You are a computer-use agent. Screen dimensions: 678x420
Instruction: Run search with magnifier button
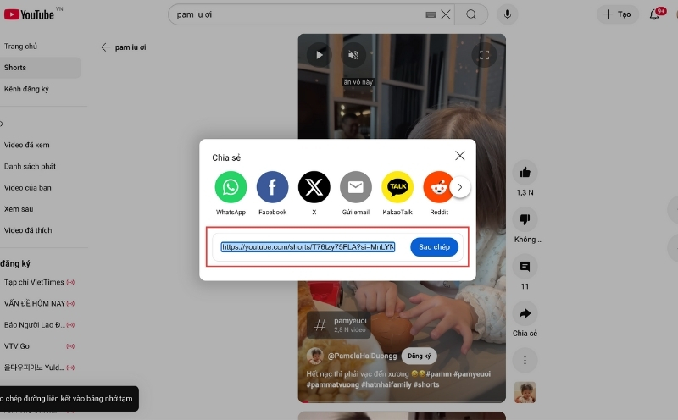tap(471, 14)
